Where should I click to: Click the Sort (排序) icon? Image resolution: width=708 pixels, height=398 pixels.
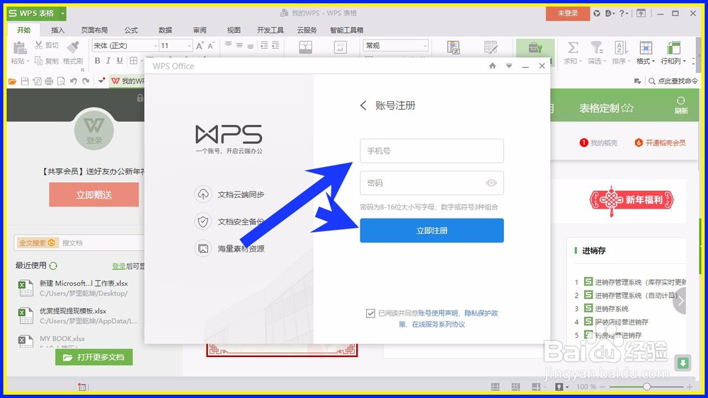point(621,47)
